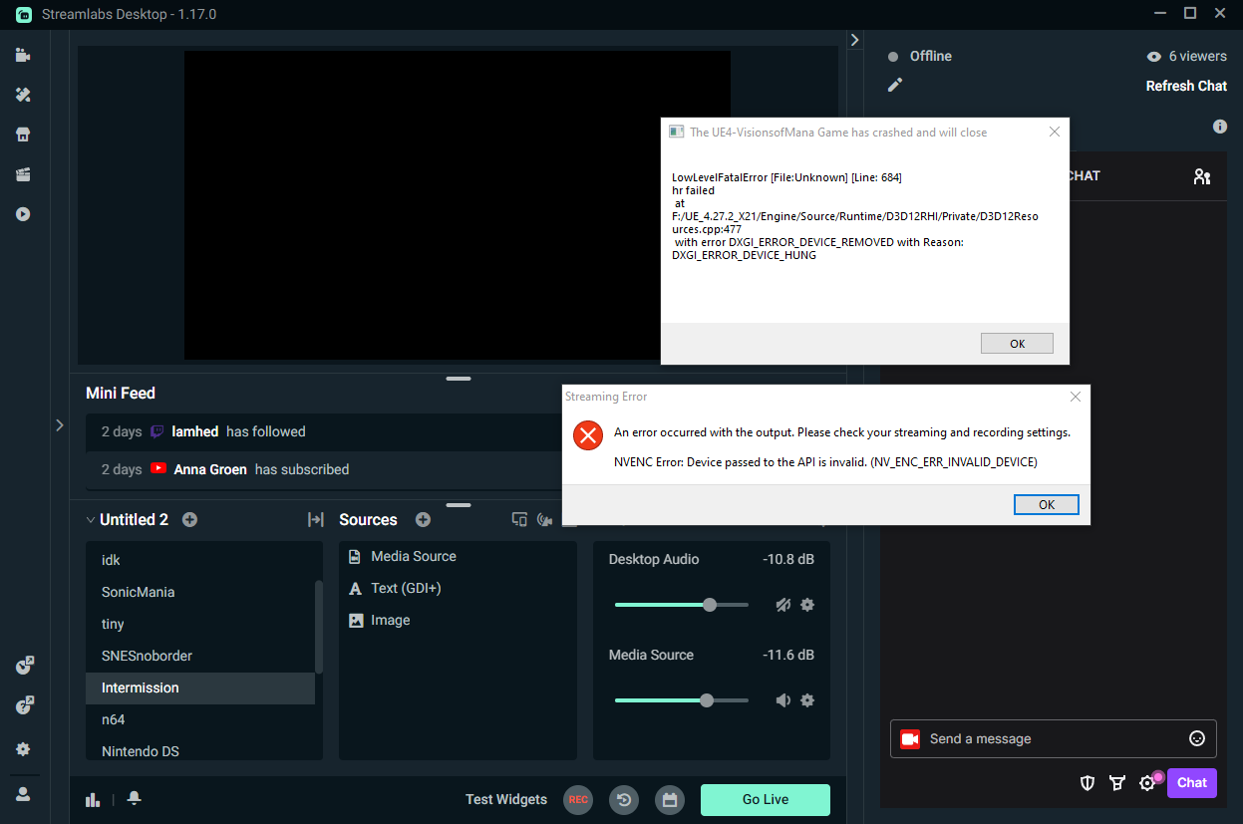Select the SNESnoborder scene
This screenshot has width=1243, height=824.
(200, 656)
